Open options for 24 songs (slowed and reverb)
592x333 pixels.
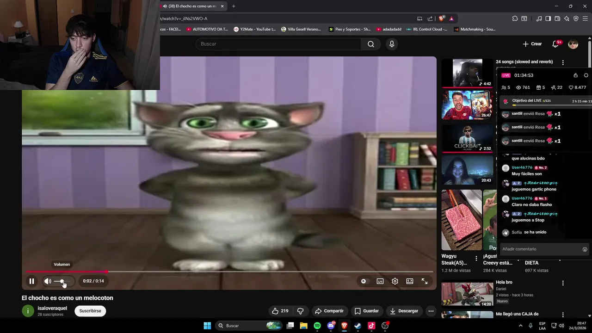pyautogui.click(x=563, y=62)
